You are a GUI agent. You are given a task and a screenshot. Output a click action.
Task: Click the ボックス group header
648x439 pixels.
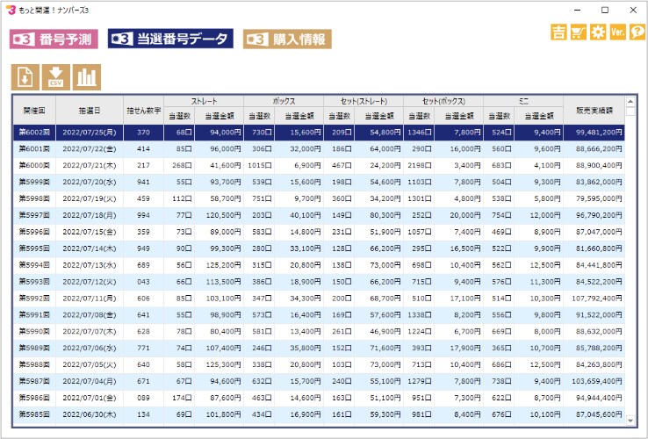(284, 101)
